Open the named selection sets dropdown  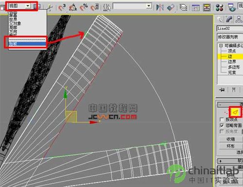tap(132, 6)
